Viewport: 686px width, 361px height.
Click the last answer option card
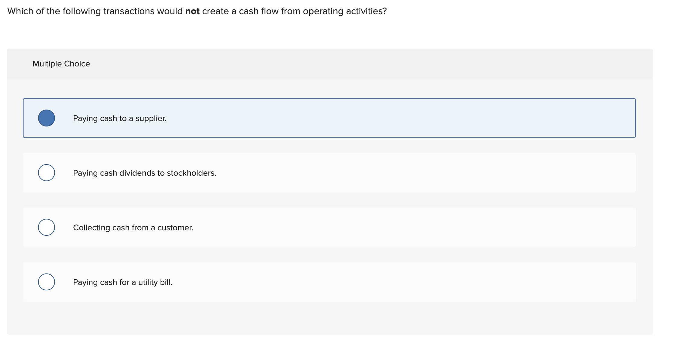point(329,282)
